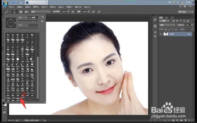The image size is (197, 123).
Task: Lock transparent pixels of the layer
Action: coord(166,29)
